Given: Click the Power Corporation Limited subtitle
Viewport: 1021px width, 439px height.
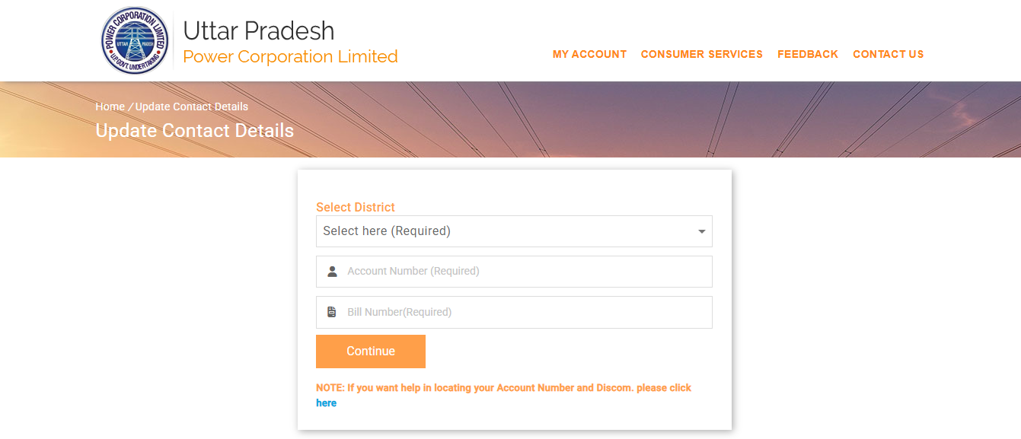Looking at the screenshot, I should [290, 57].
